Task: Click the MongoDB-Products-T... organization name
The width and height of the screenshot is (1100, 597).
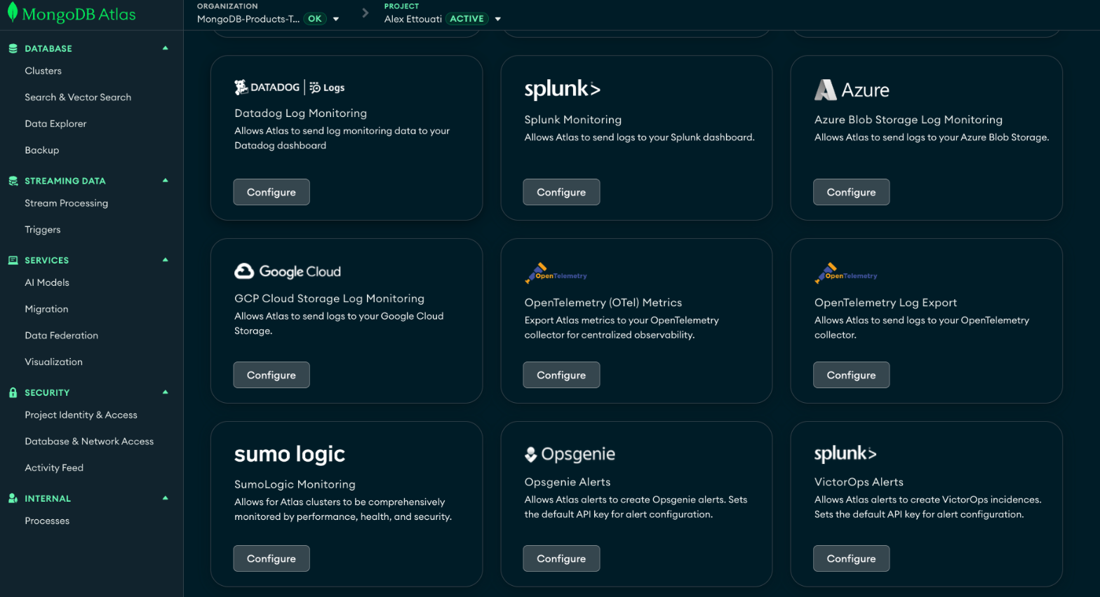Action: point(248,19)
